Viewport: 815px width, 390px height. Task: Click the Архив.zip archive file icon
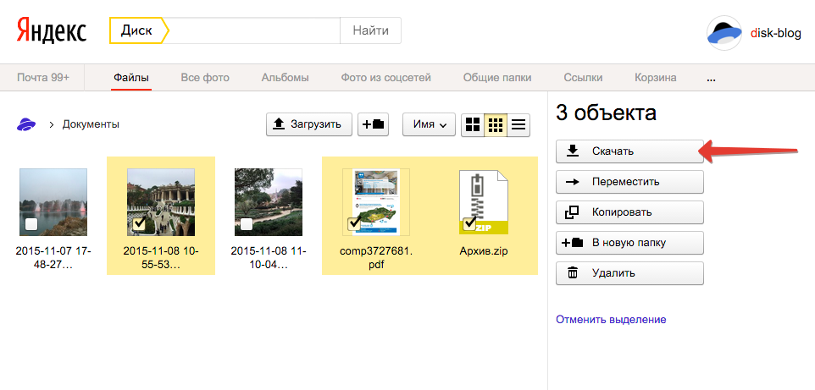point(484,201)
